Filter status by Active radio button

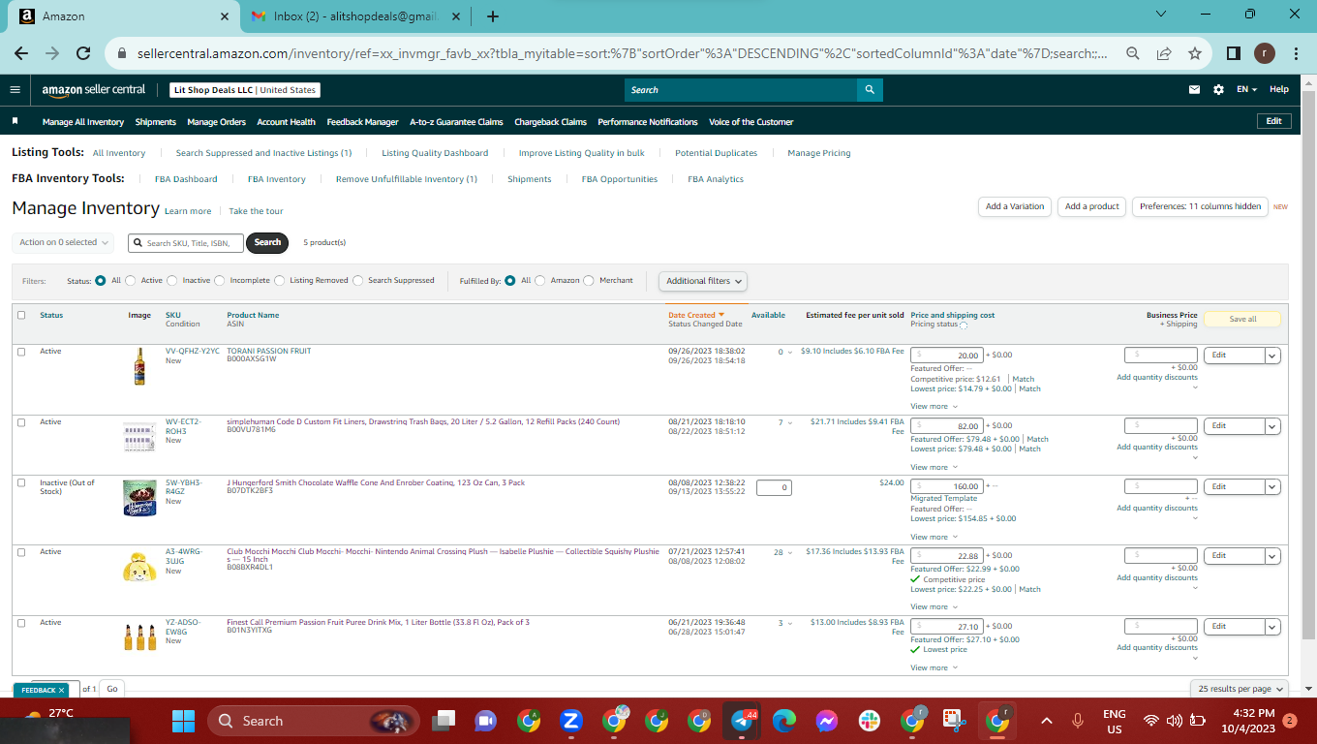tap(131, 281)
